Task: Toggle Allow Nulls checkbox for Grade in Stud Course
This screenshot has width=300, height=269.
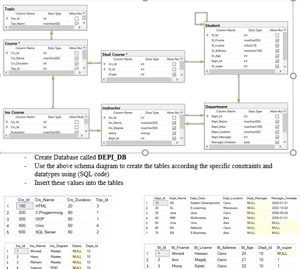Action: click(174, 74)
